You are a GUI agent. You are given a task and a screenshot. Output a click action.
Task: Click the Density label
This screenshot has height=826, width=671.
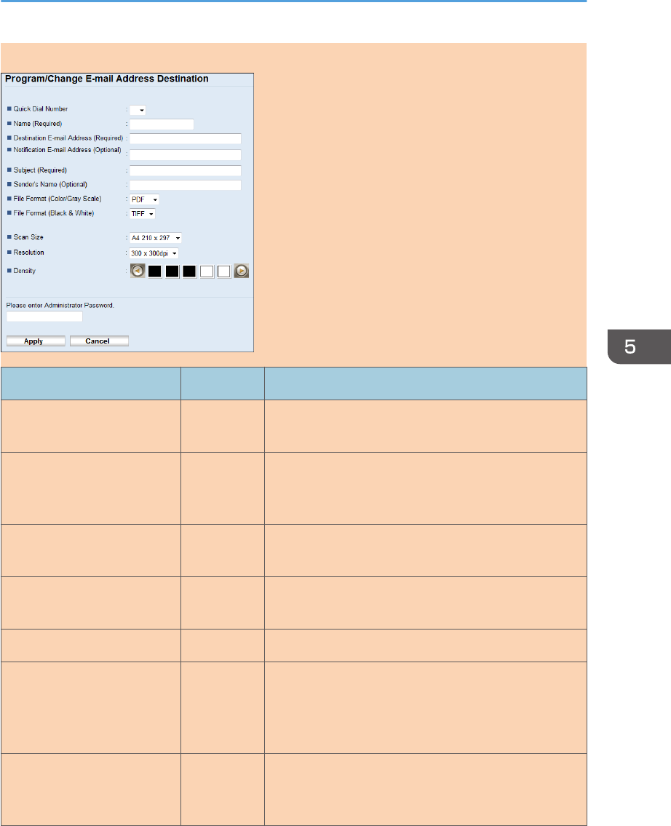point(24,271)
